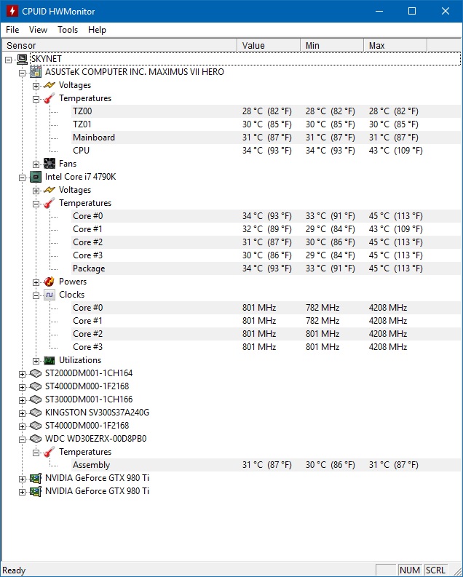This screenshot has width=463, height=577.
Task: Click the Fans icon under the mainboard
Action: coord(50,164)
